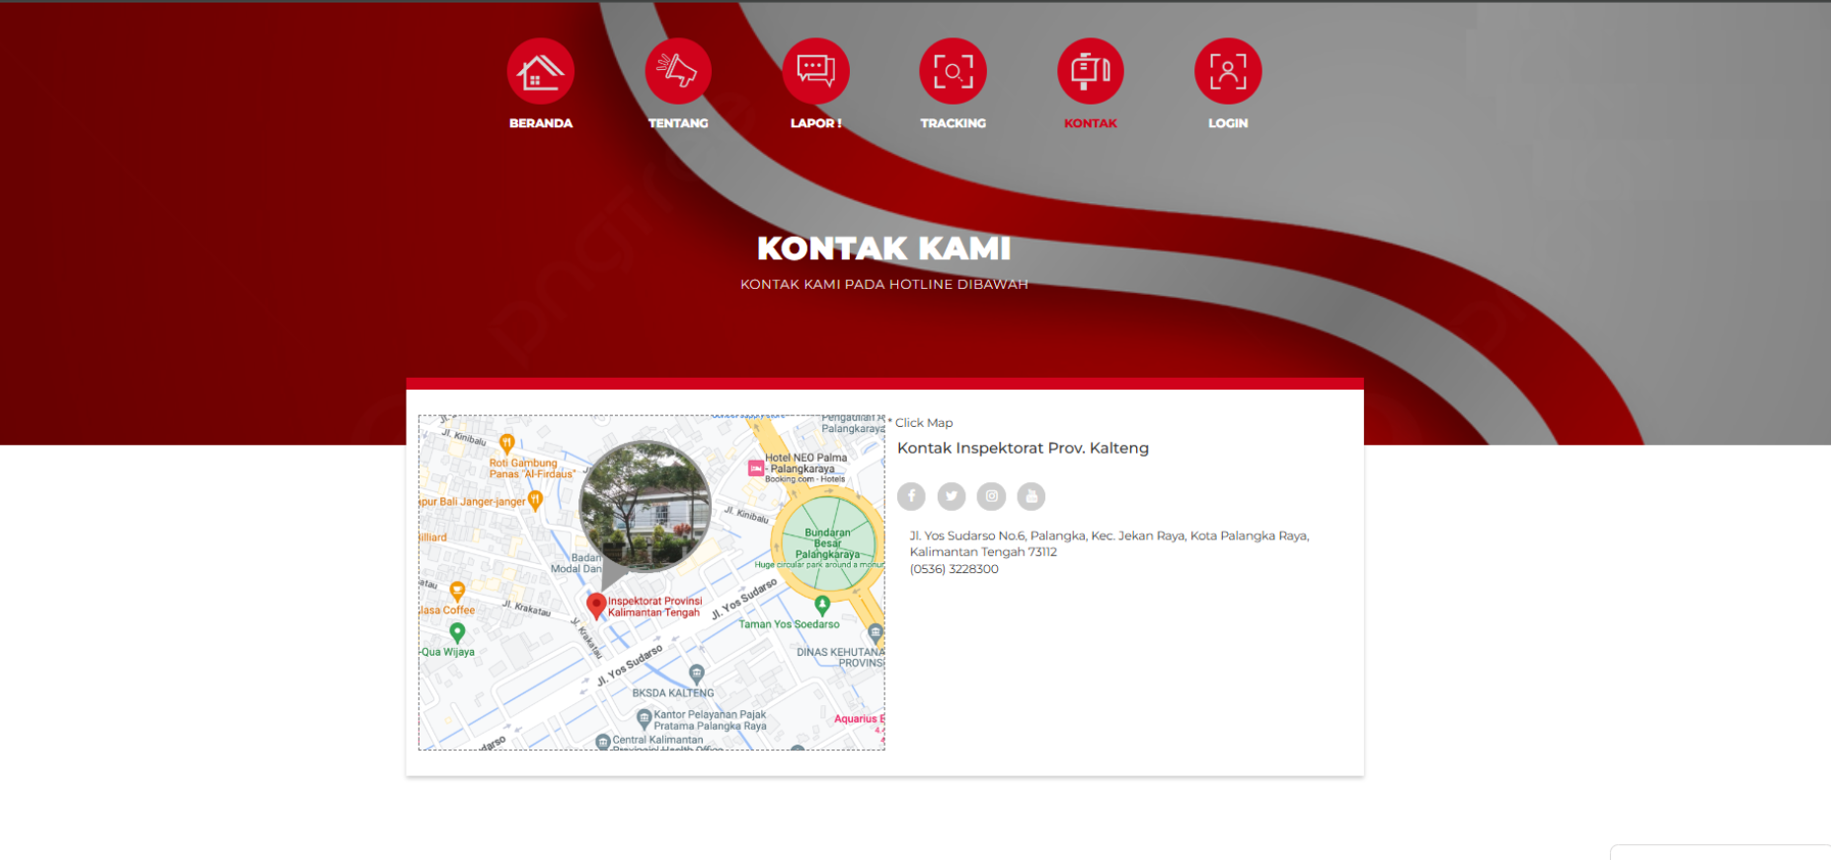Open the YouTube social icon

pyautogui.click(x=1031, y=496)
